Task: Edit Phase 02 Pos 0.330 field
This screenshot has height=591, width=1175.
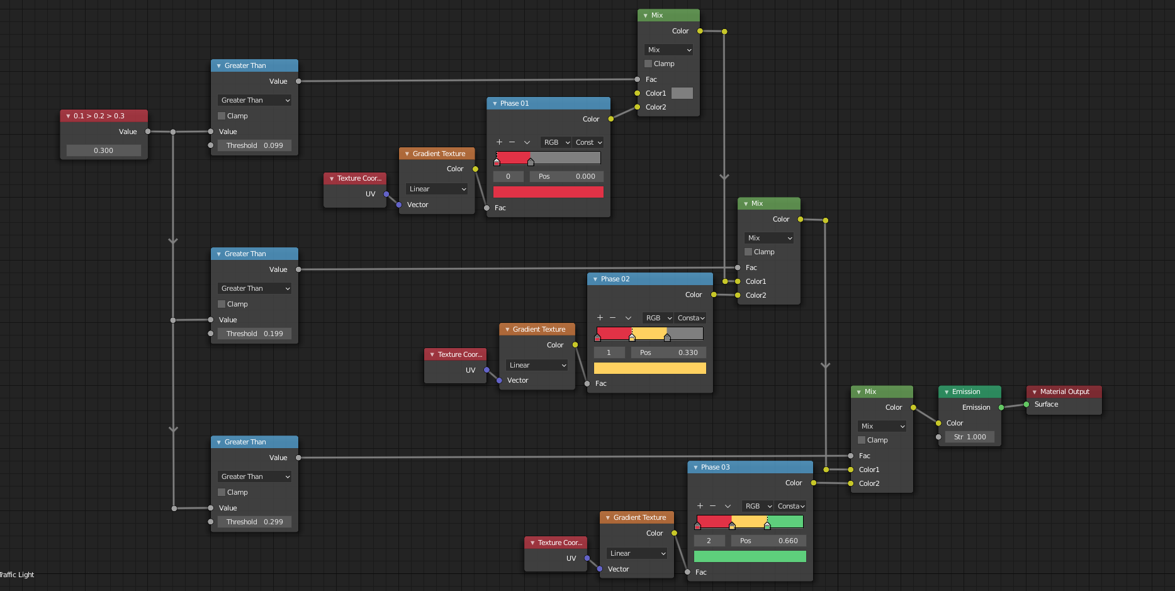Action: [x=668, y=352]
